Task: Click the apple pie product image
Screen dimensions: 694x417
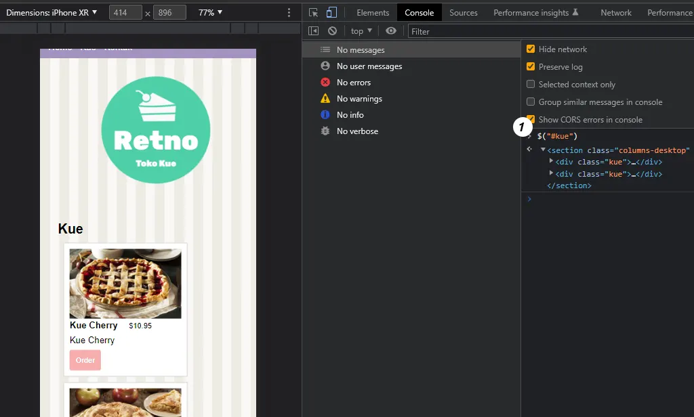Action: (x=125, y=402)
